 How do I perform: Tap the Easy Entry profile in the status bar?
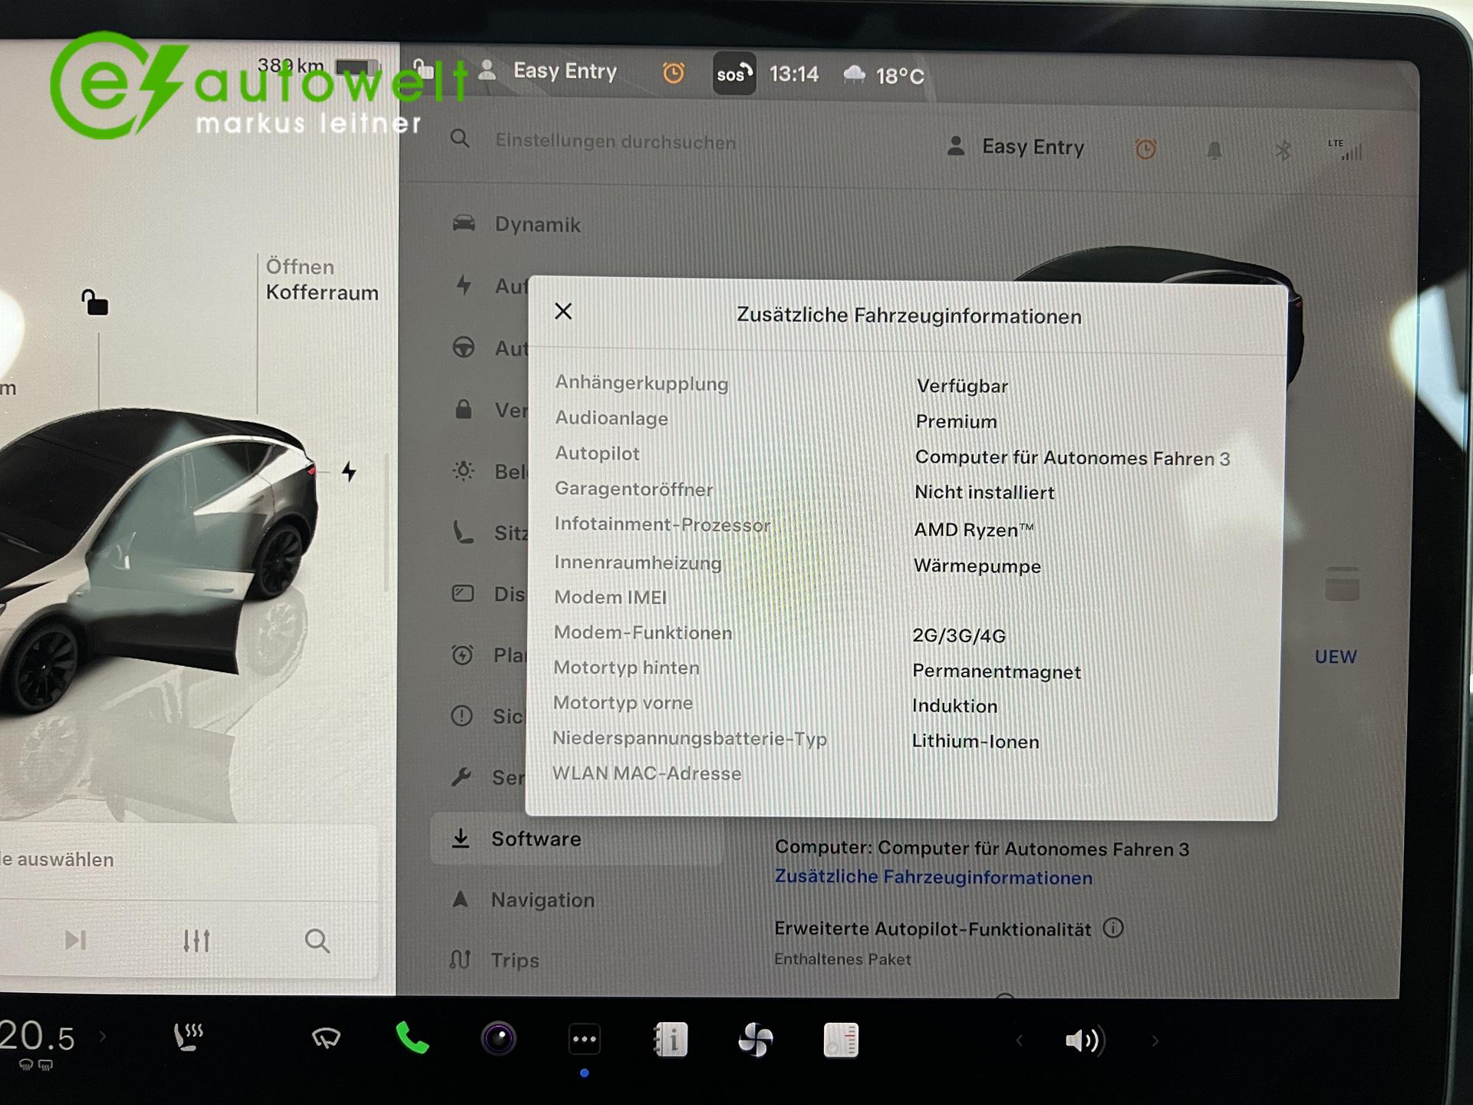pyautogui.click(x=548, y=71)
